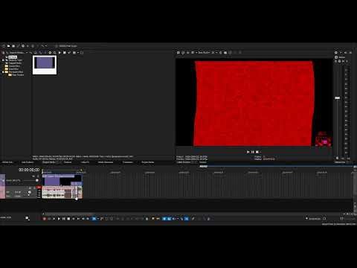Play from start in transport bar
This screenshot has width=357, height=268.
(54, 219)
